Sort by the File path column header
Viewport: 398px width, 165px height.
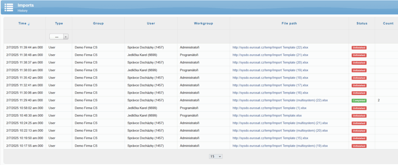pos(289,24)
